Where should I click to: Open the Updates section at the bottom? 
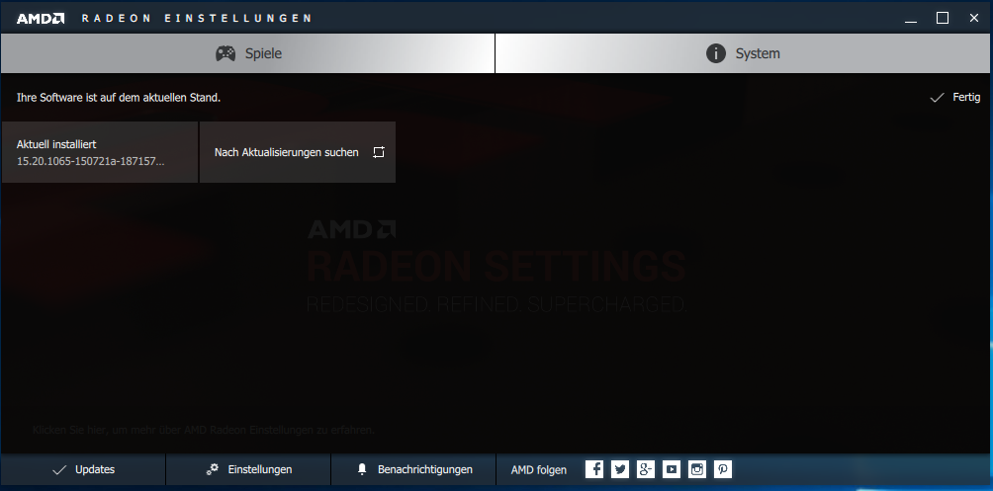click(x=83, y=469)
